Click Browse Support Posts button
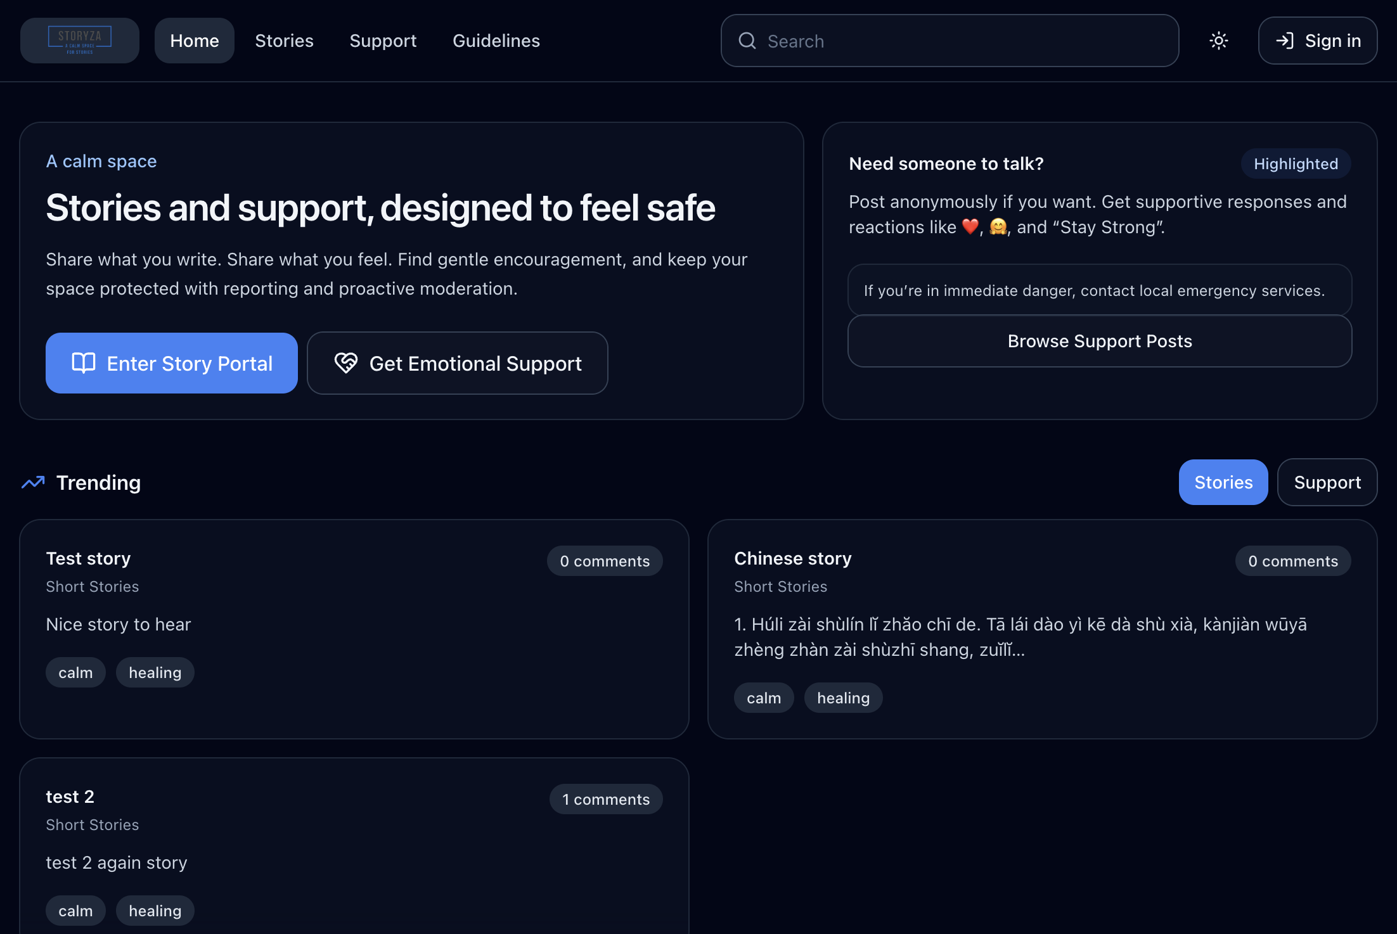This screenshot has width=1397, height=934. (x=1100, y=342)
